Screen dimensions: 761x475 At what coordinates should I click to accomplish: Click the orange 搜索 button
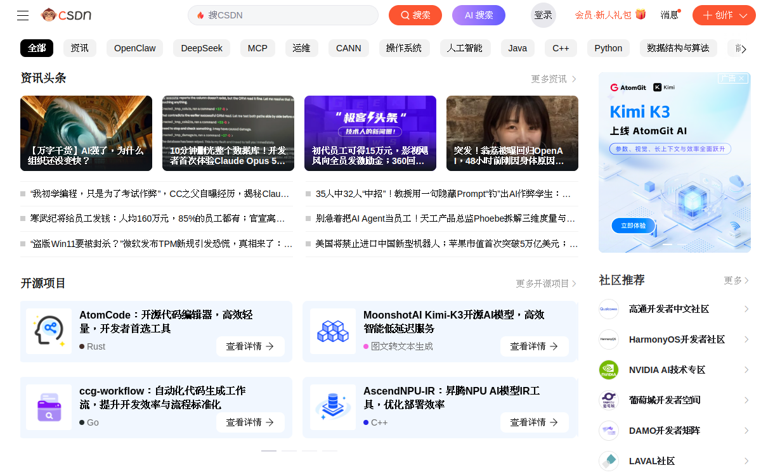click(415, 15)
